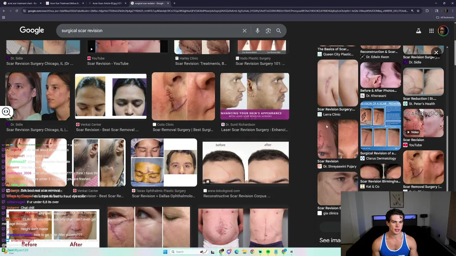Open Cutis Clinic Scar Removal Surgery link

tap(183, 130)
